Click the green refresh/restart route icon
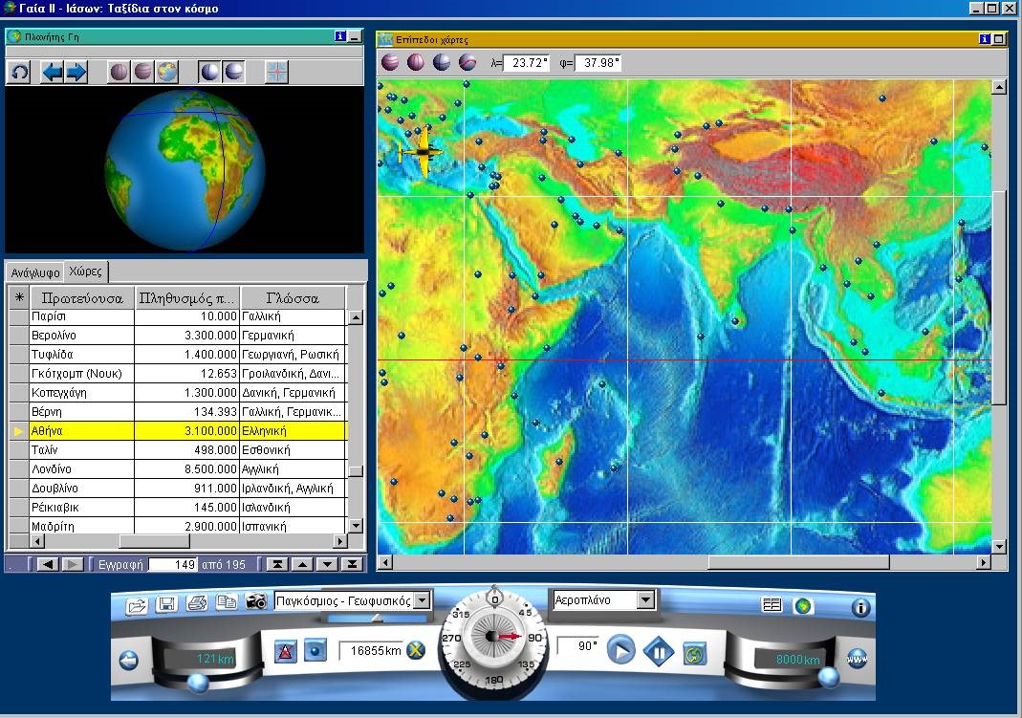The width and height of the screenshot is (1022, 718). coord(695,654)
